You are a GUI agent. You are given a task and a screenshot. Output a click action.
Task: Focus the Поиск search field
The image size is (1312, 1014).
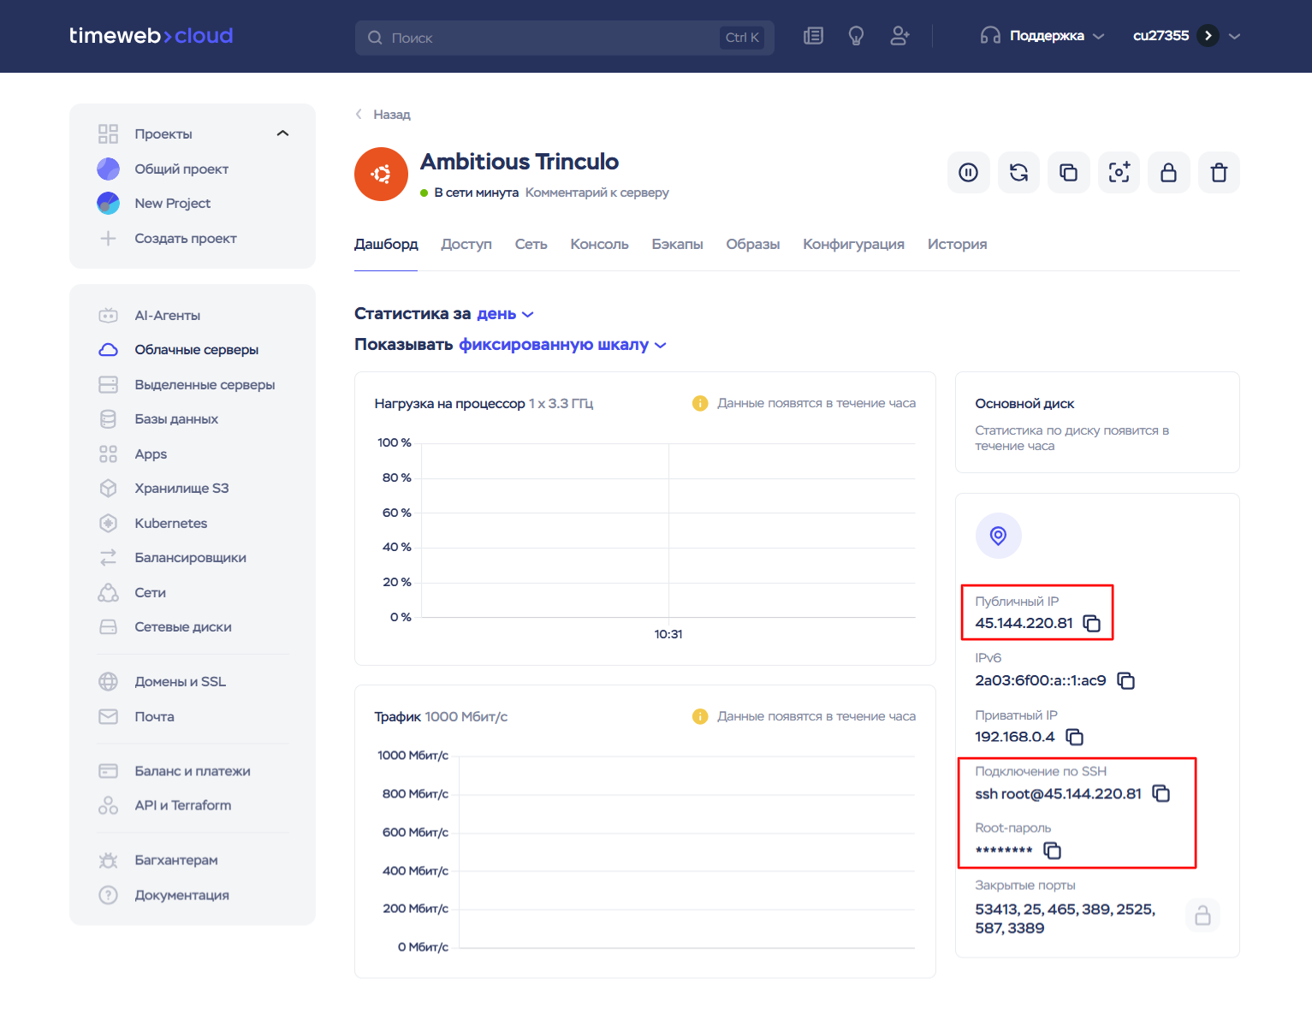point(565,38)
